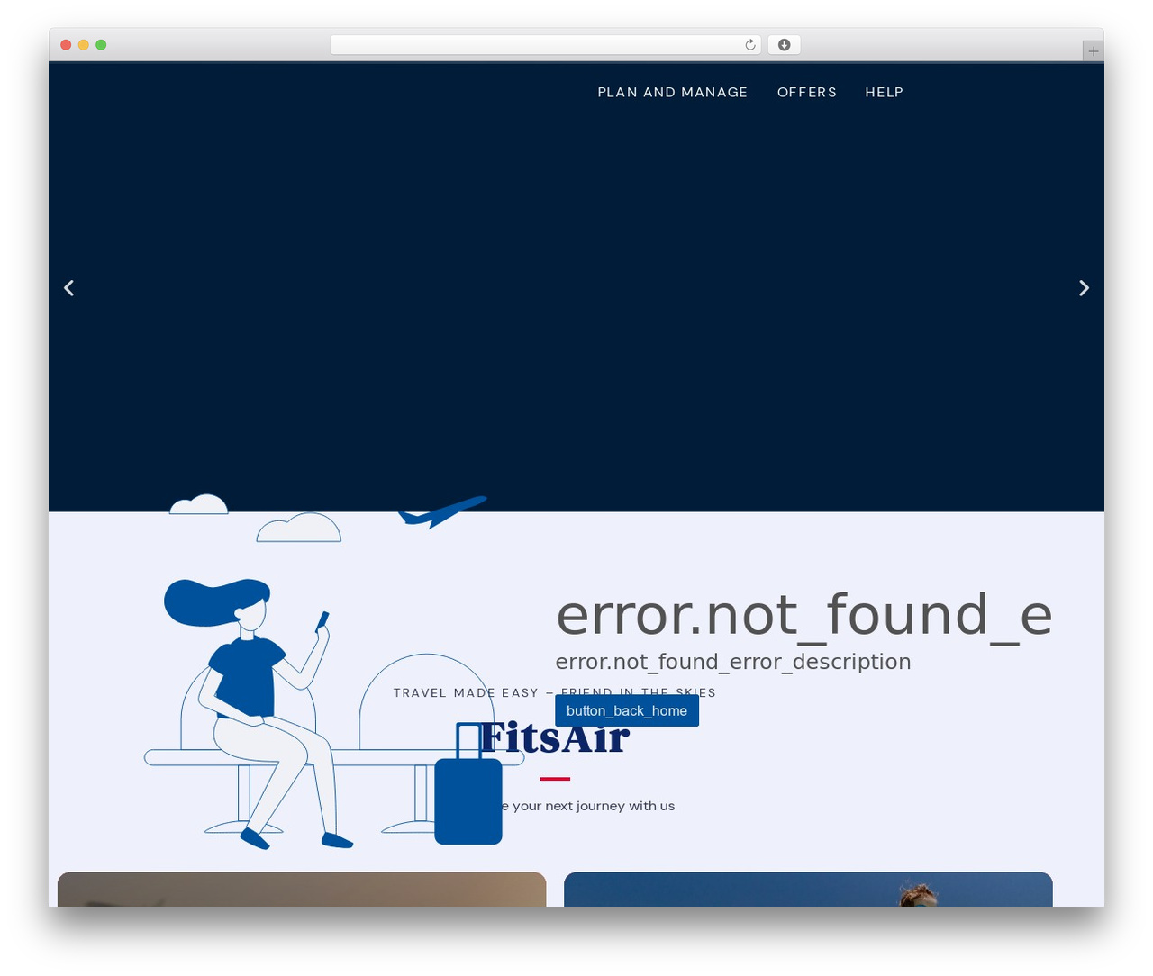The image size is (1153, 976).
Task: Open the right blue image card
Action: (x=808, y=890)
